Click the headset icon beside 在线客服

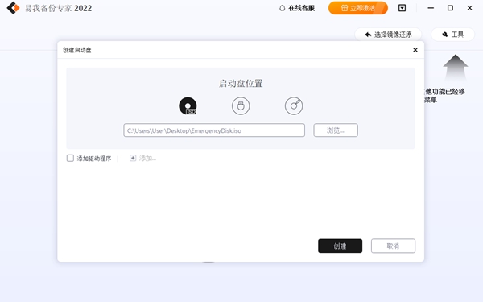coord(283,8)
